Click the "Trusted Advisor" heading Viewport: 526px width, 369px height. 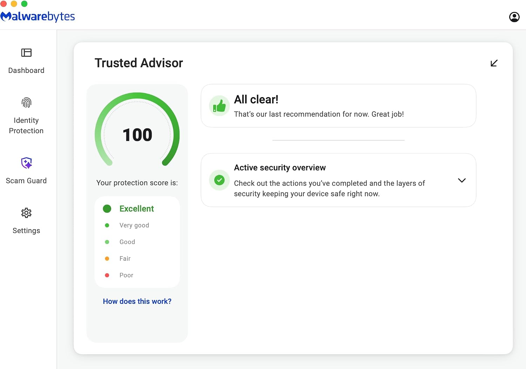(139, 63)
